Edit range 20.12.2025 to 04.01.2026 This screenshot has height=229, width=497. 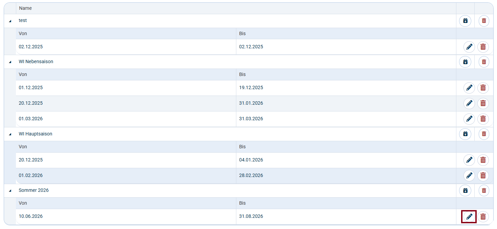(469, 160)
